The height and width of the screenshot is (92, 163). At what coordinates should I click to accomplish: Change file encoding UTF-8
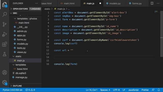point(116,90)
